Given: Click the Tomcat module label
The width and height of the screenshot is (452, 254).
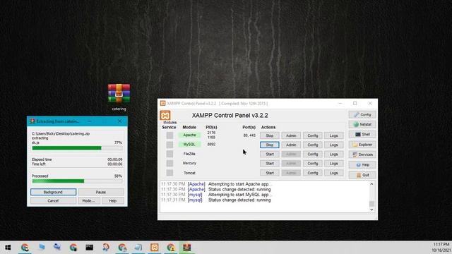Looking at the screenshot, I should point(189,173).
